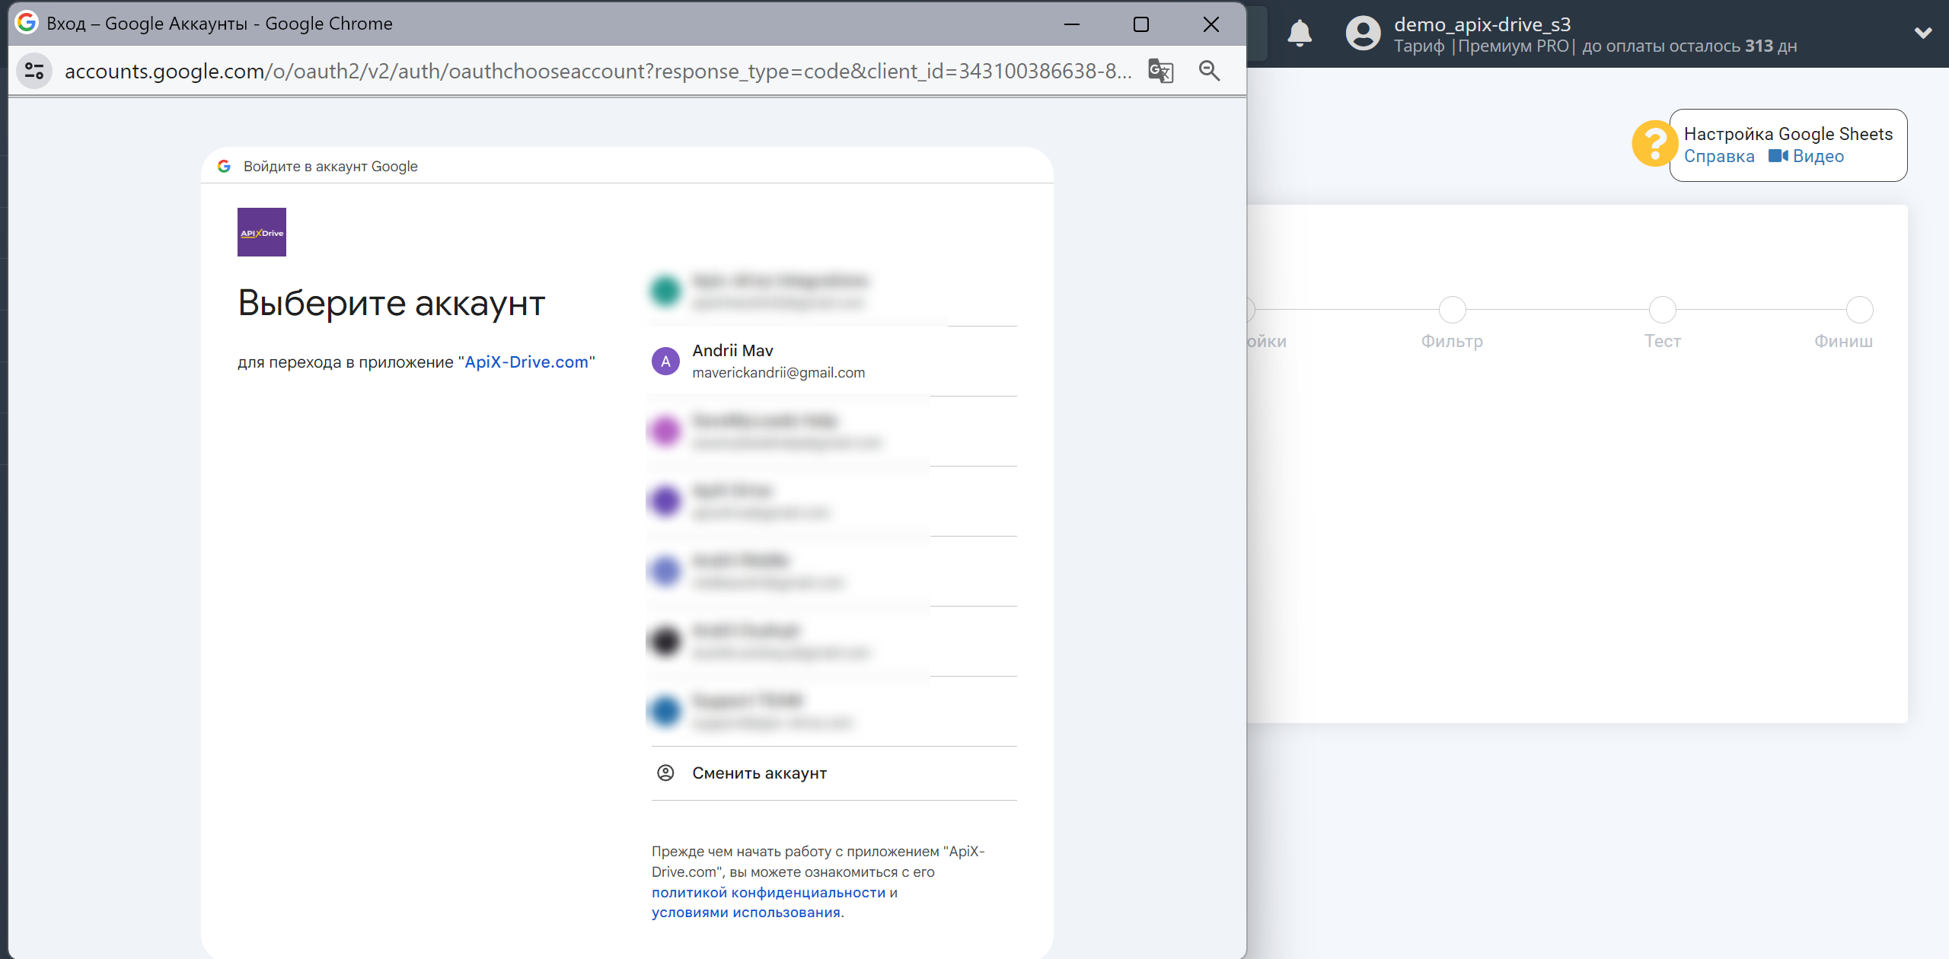The height and width of the screenshot is (959, 1949).
Task: Click the notification bell icon in ApiX-Drive
Action: (1300, 33)
